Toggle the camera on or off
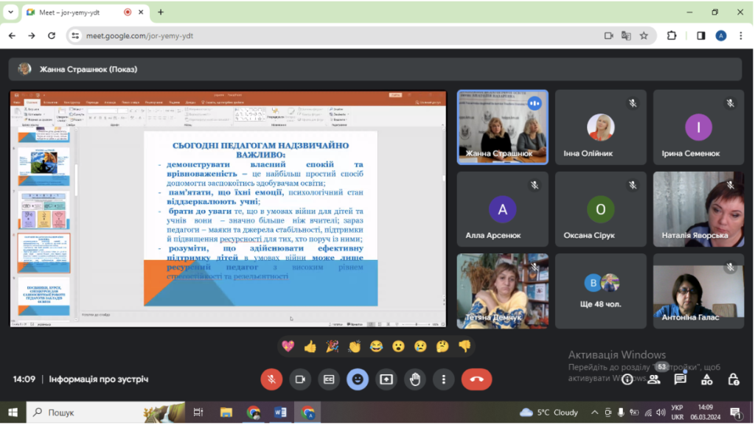 click(300, 379)
